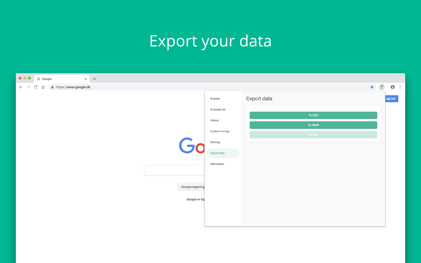Screen dimensions: 421x263
Task: Click the Google search input field
Action: [174, 170]
